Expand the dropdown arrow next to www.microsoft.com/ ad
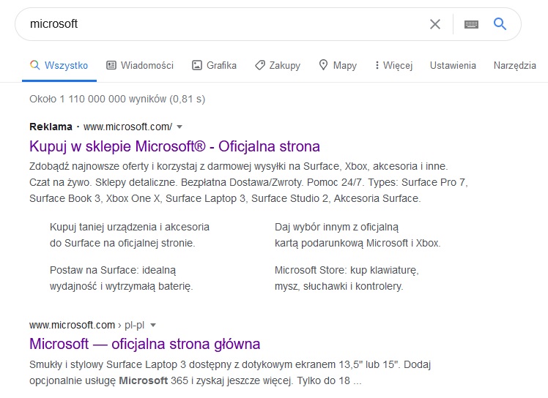The width and height of the screenshot is (548, 398). (x=179, y=127)
